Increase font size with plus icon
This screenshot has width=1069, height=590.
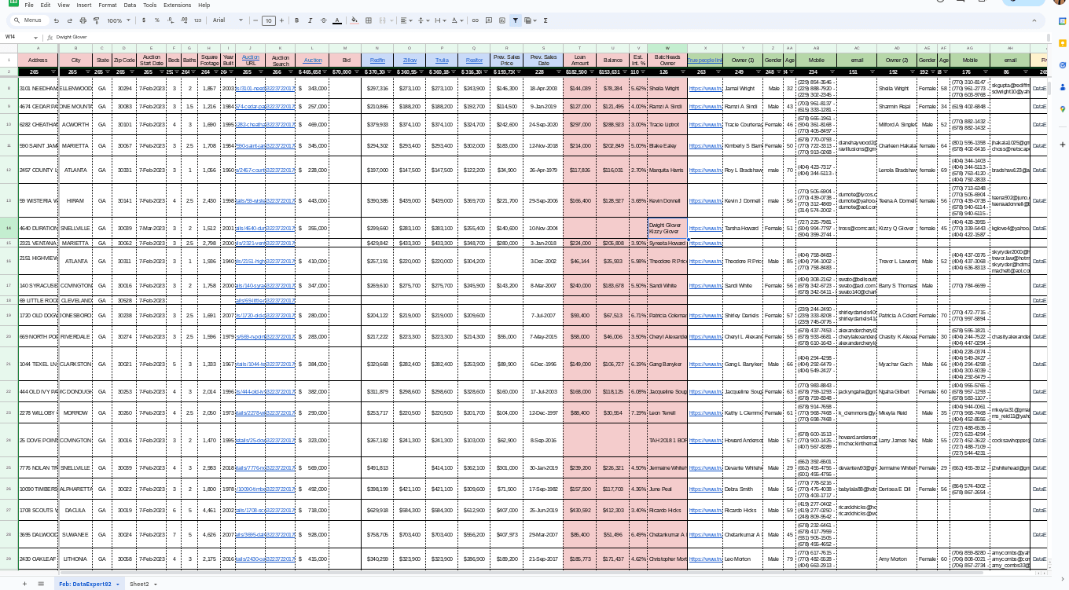point(282,20)
